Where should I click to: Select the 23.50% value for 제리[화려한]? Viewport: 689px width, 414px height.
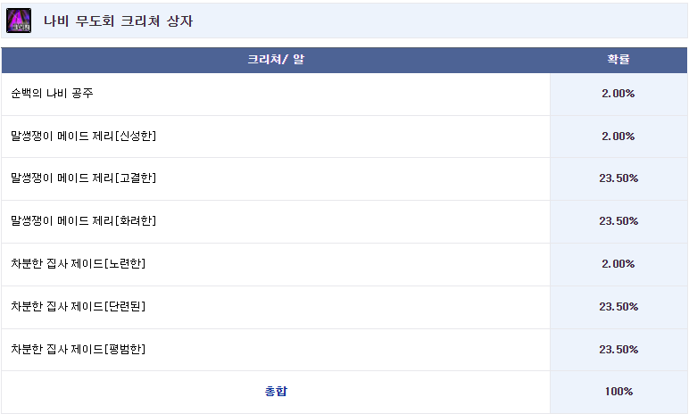point(618,220)
